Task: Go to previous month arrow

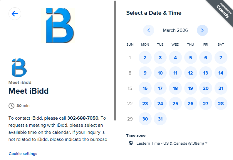Action: (x=149, y=30)
